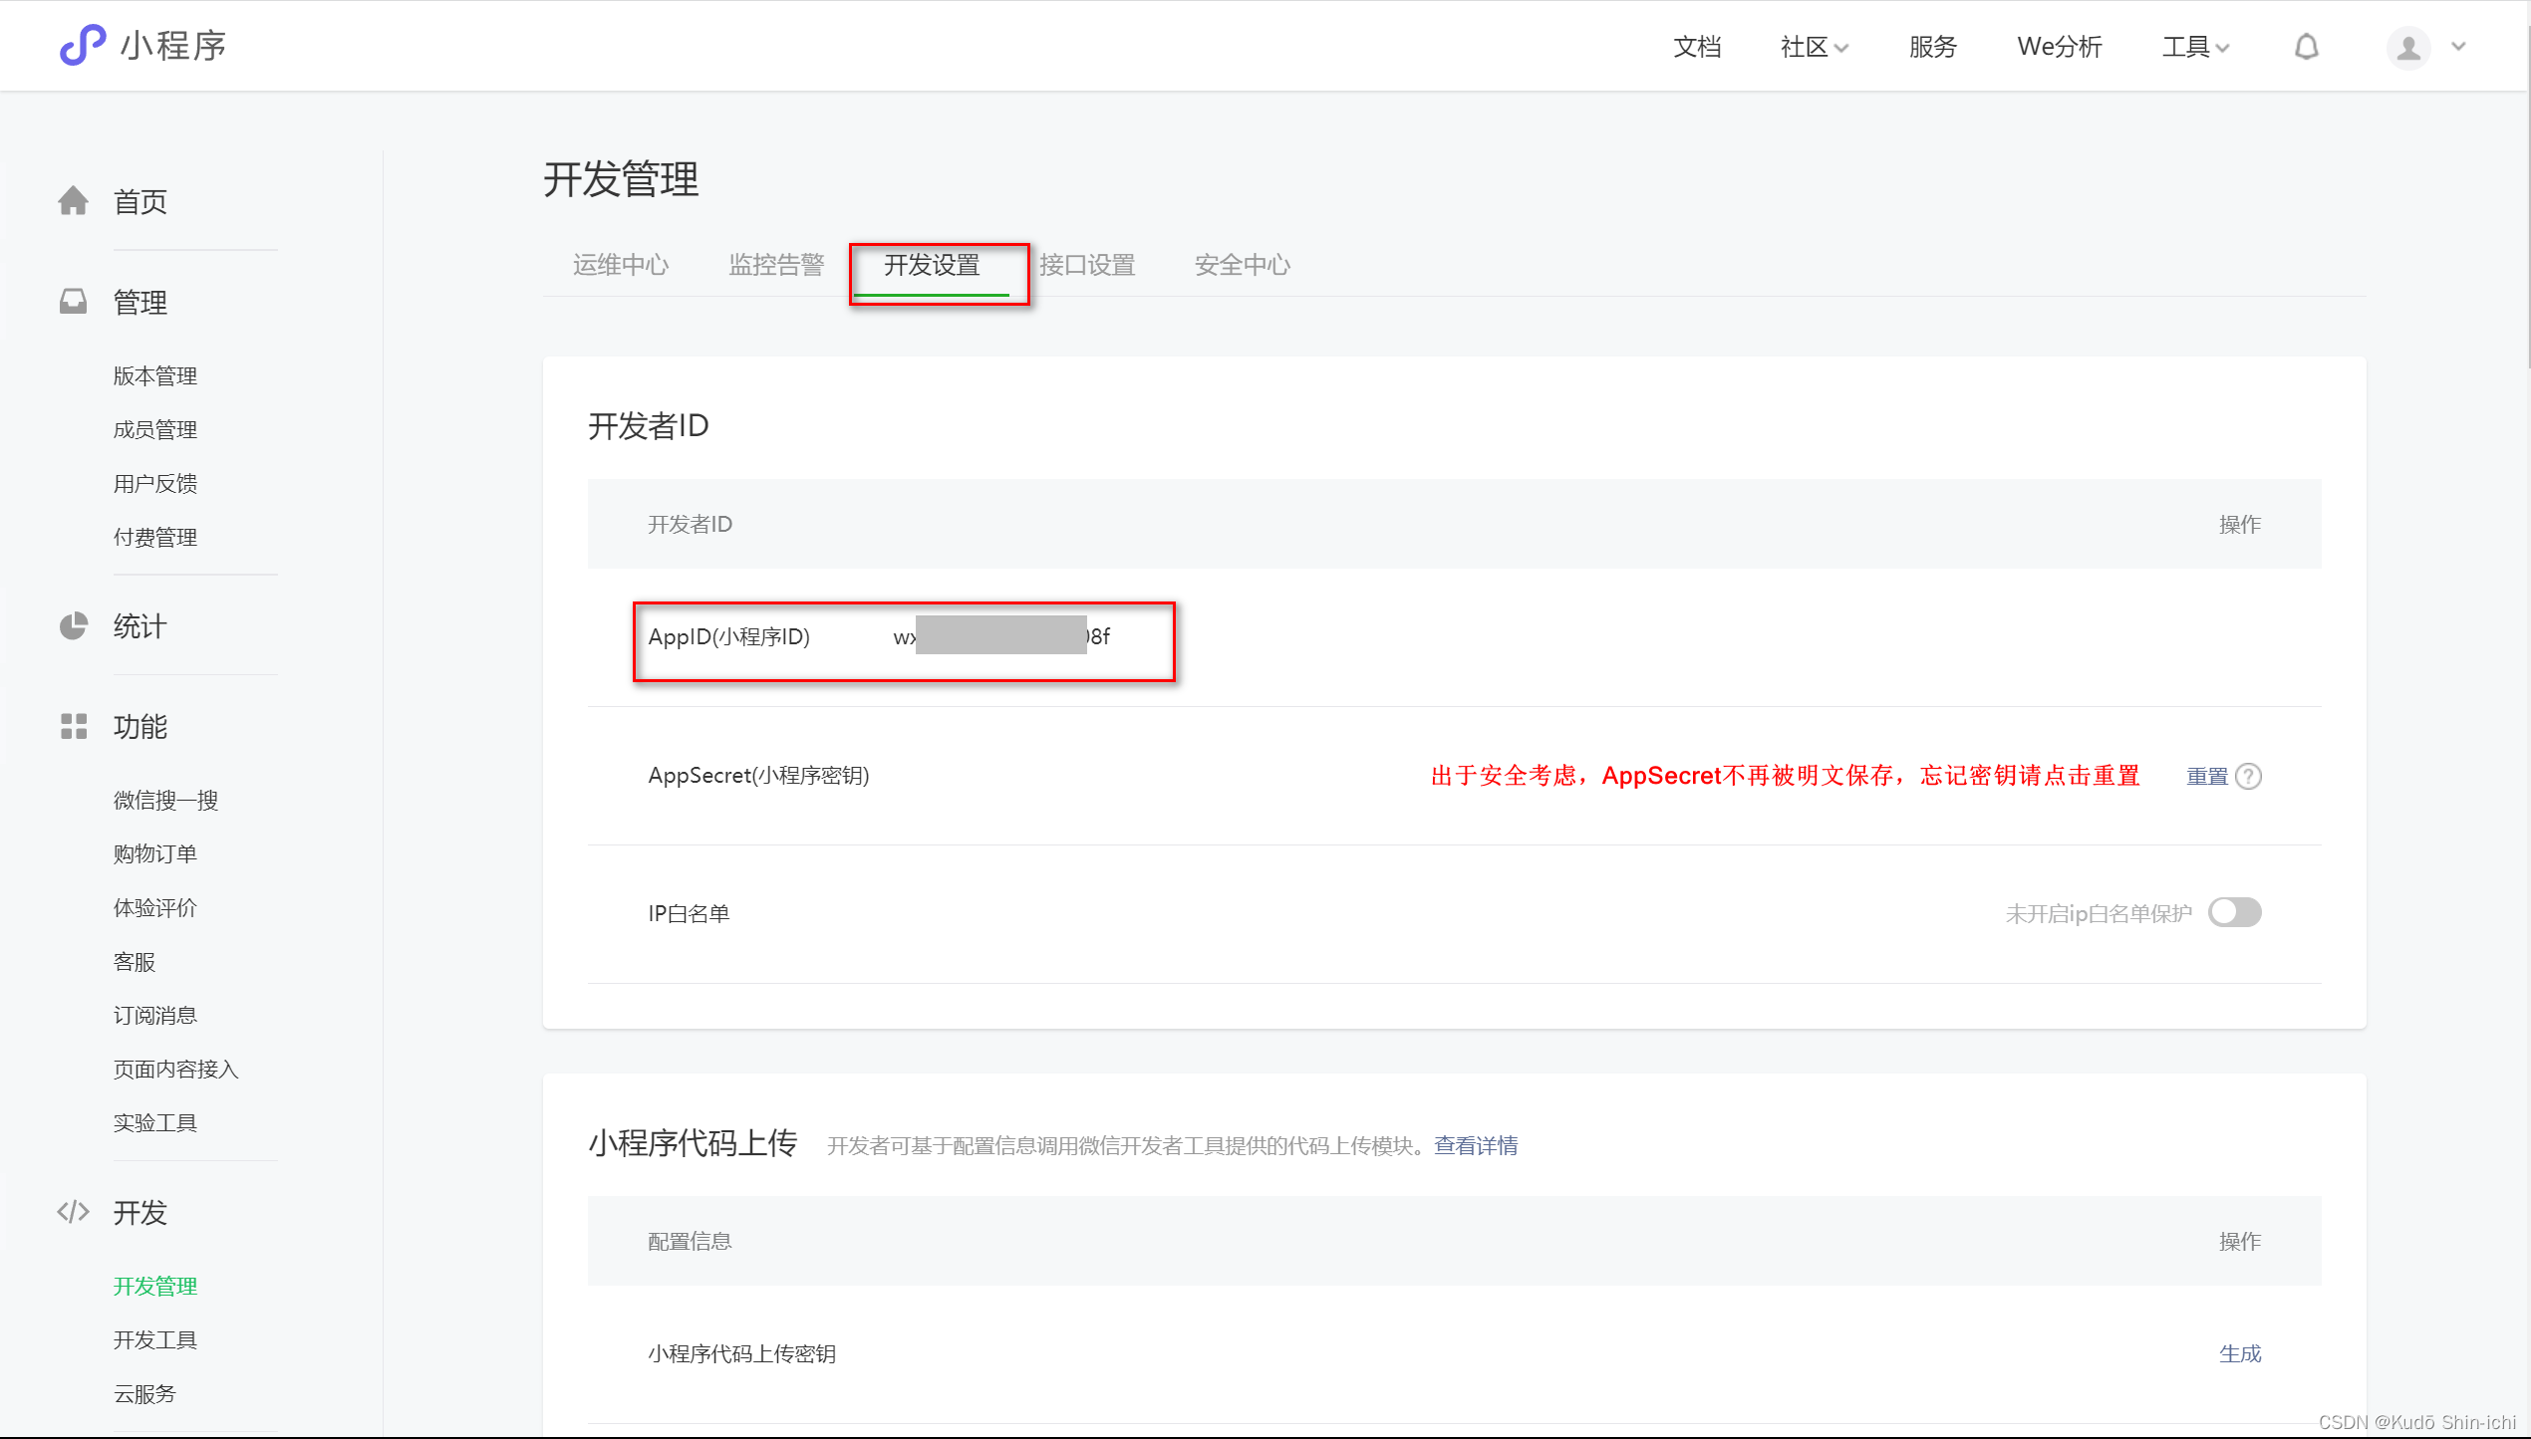
Task: Expand the 社区 dropdown menu
Action: [1814, 47]
